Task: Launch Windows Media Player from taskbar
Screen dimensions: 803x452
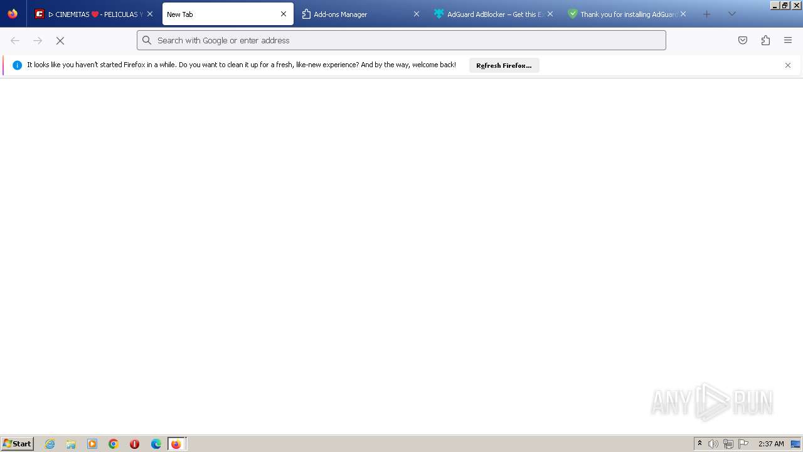Action: tap(92, 444)
